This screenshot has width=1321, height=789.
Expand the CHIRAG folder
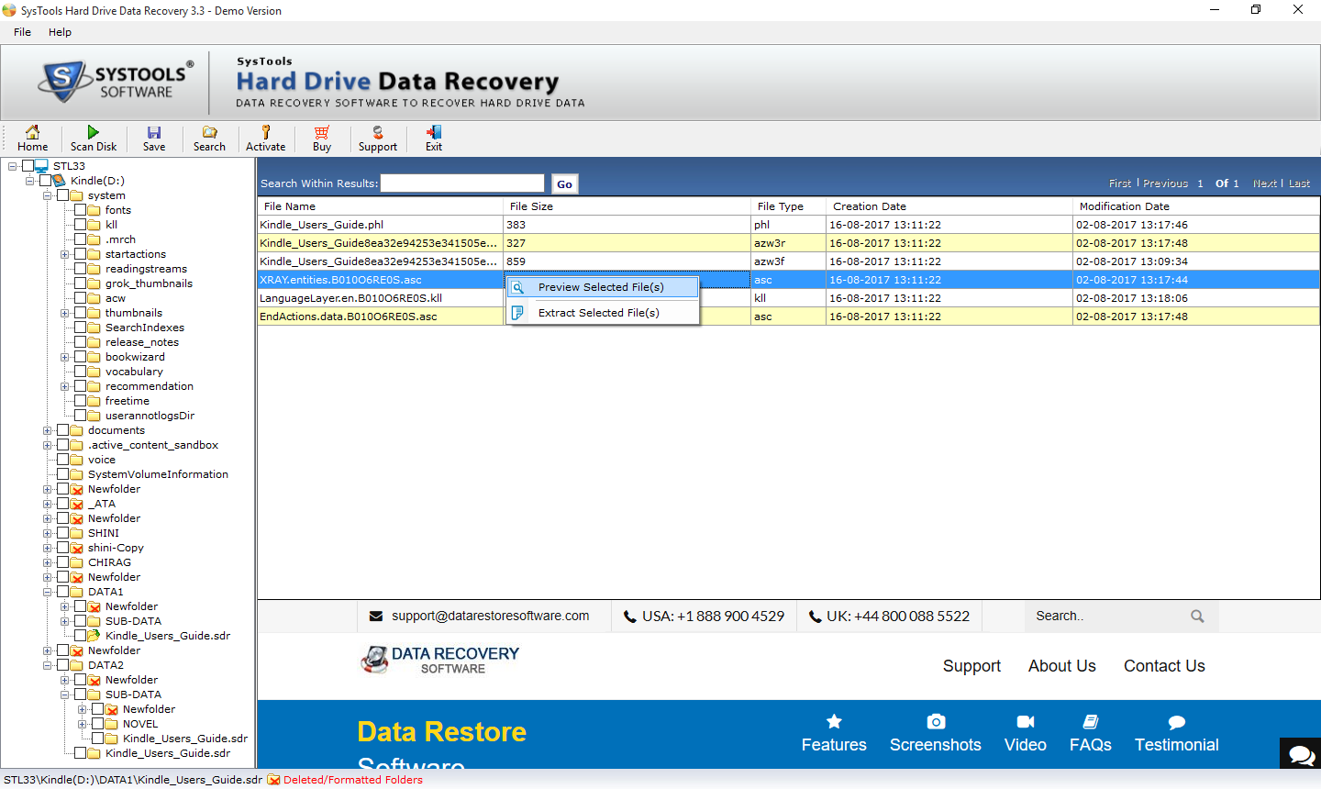(48, 562)
